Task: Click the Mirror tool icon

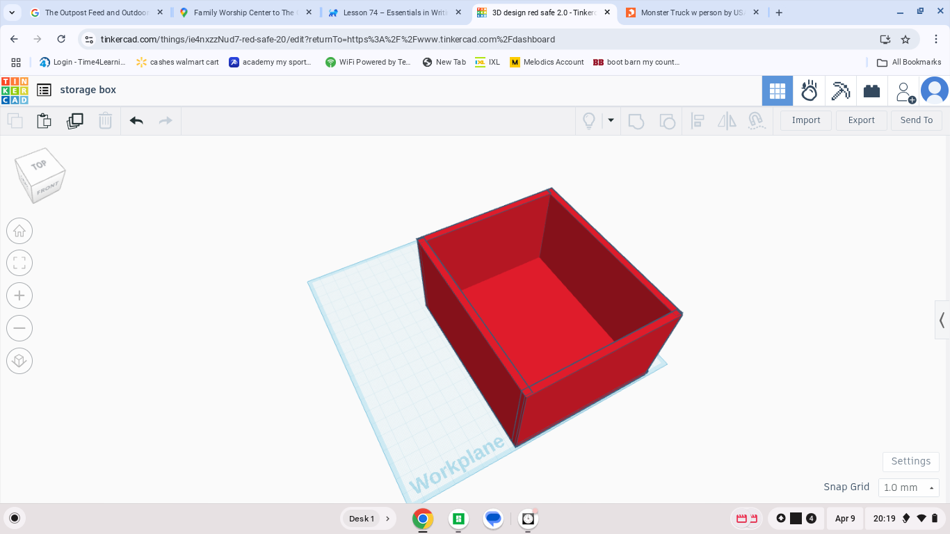Action: (727, 120)
